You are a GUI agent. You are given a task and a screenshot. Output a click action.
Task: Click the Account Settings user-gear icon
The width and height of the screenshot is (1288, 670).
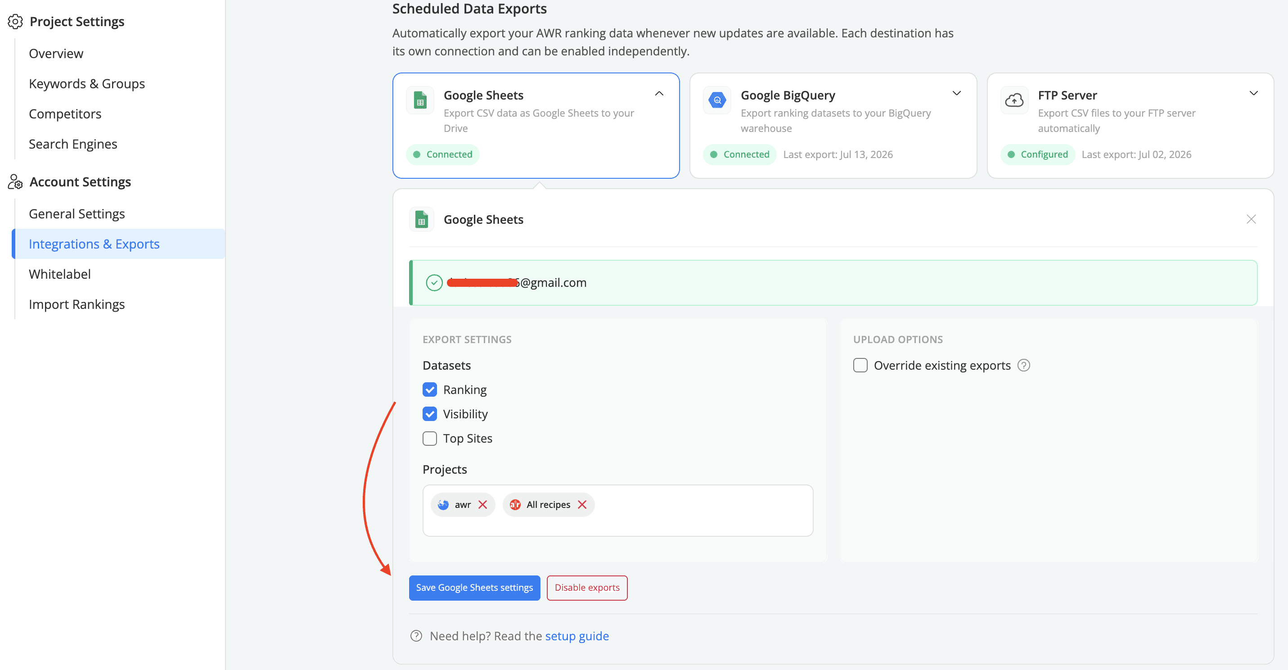[x=15, y=181]
